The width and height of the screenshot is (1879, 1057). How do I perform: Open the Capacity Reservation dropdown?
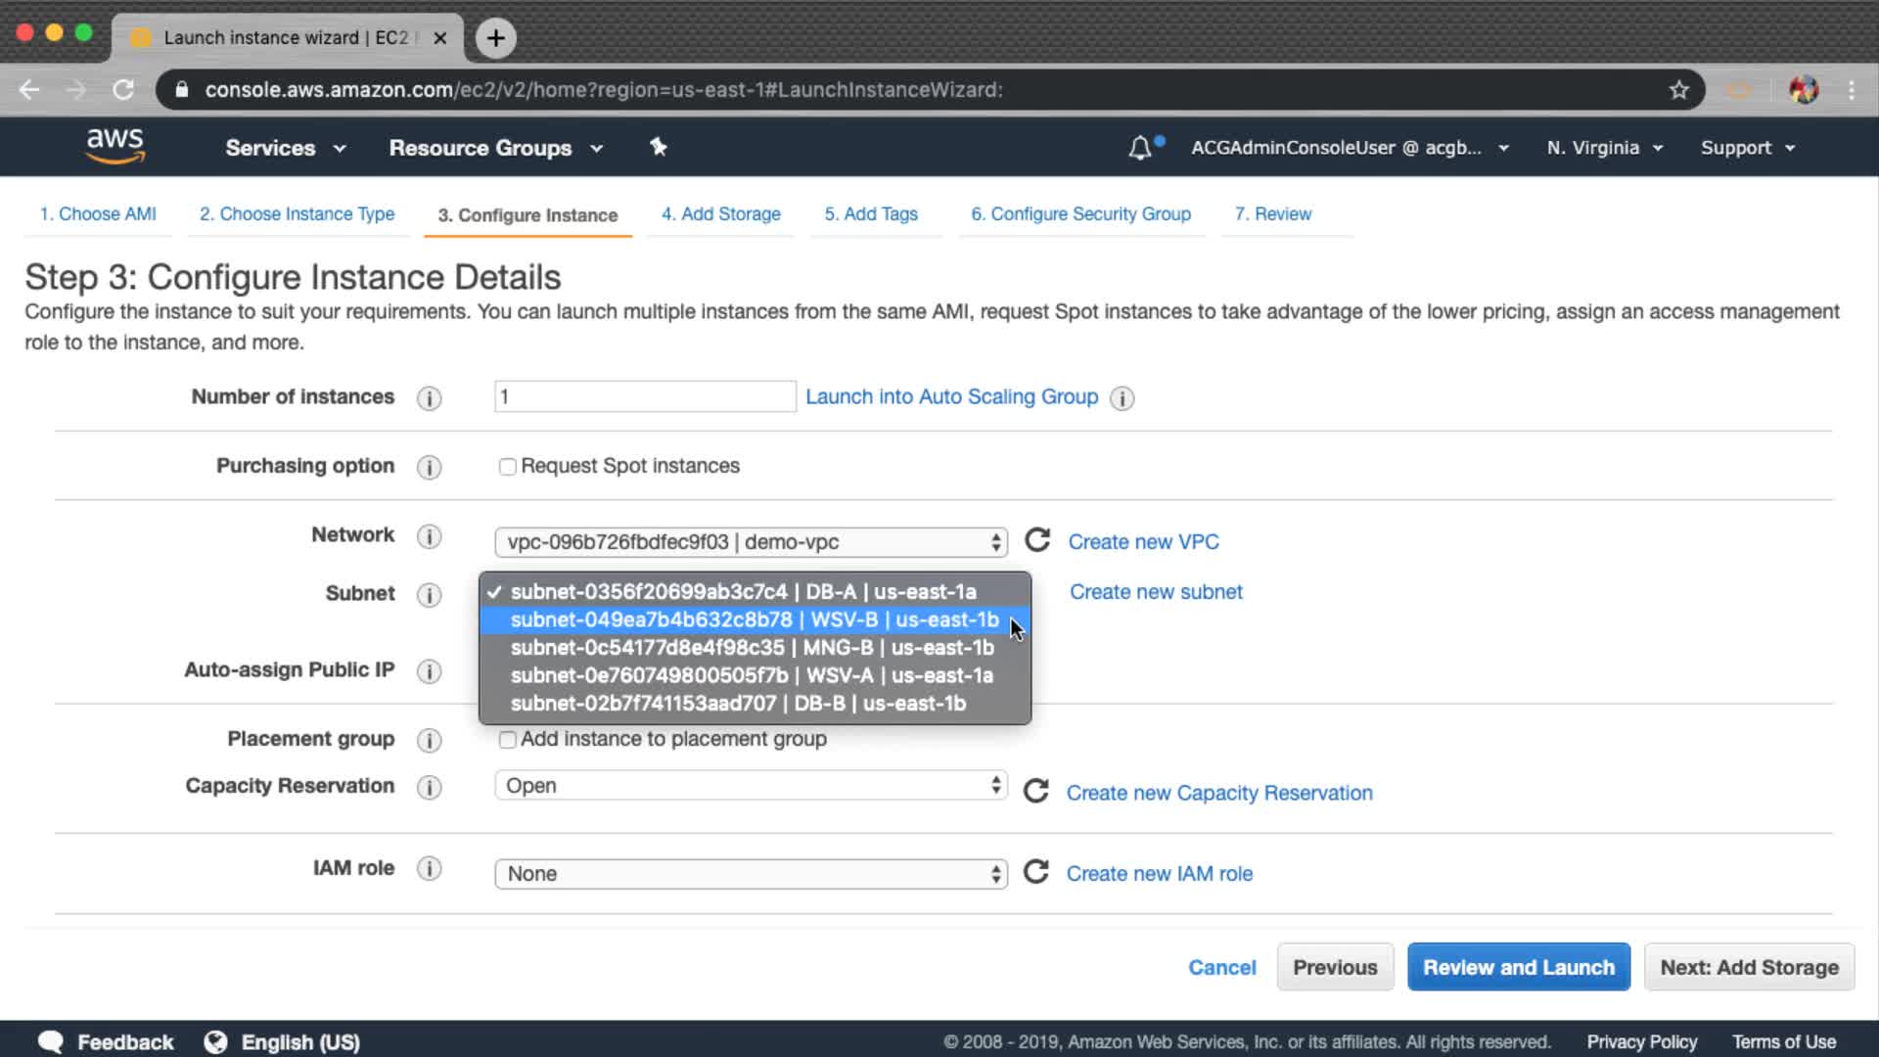pos(751,785)
